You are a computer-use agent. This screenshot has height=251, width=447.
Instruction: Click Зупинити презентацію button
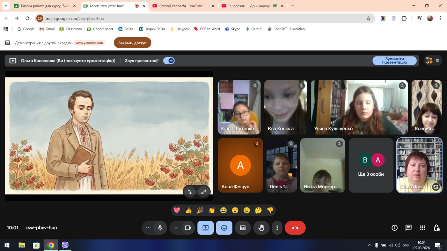[x=394, y=61]
